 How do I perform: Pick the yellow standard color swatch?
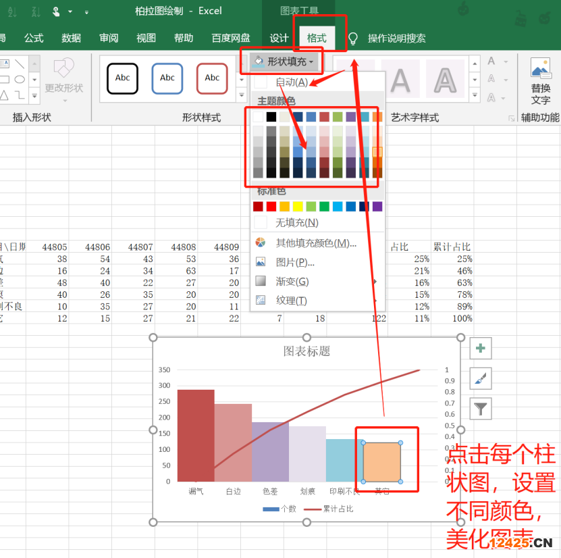298,206
